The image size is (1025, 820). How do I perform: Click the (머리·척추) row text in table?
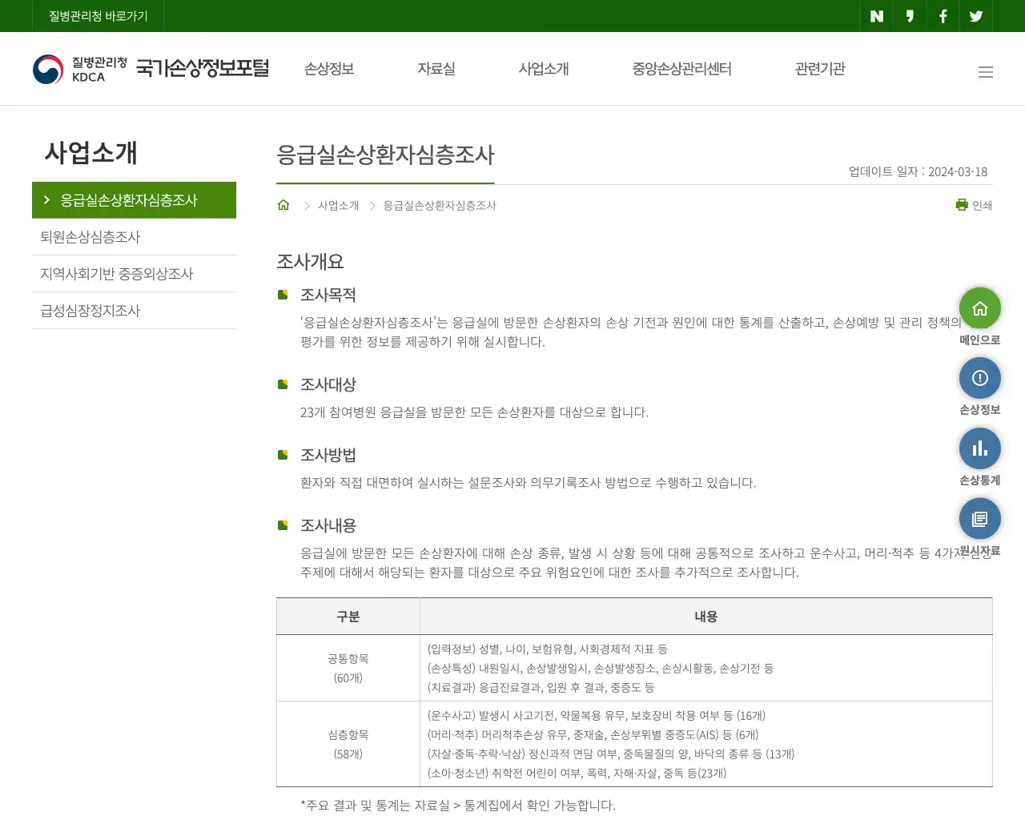coord(593,735)
